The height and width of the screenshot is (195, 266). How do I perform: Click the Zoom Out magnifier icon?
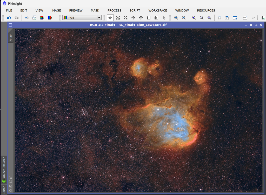(x=184, y=18)
